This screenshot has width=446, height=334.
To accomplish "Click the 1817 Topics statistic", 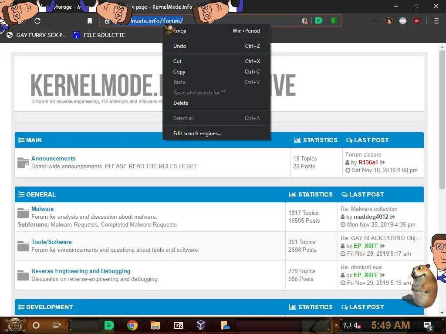I will 303,213.
